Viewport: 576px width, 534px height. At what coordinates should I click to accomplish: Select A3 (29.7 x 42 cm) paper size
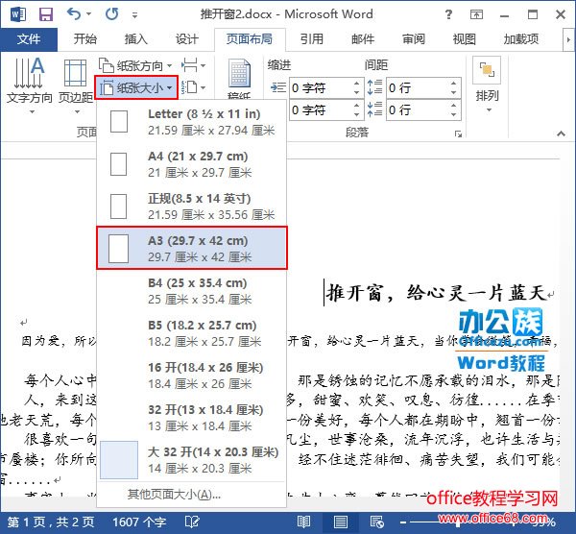(x=191, y=248)
